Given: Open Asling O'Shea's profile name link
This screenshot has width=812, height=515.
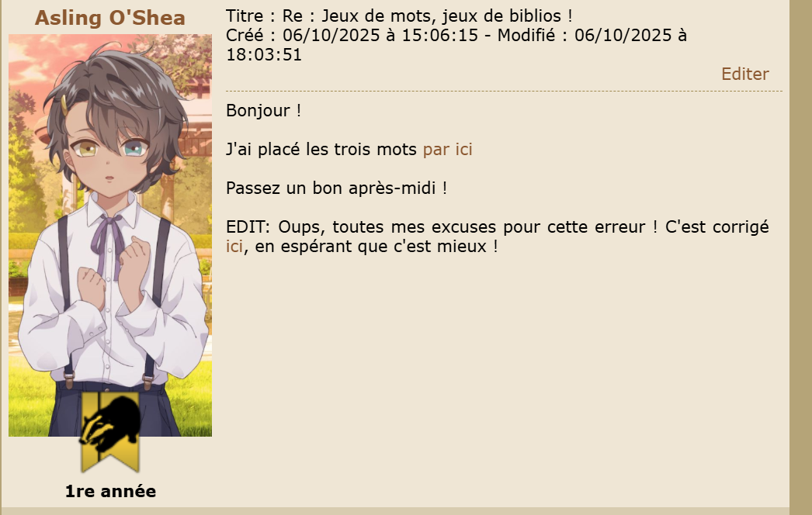Looking at the screenshot, I should tap(109, 18).
